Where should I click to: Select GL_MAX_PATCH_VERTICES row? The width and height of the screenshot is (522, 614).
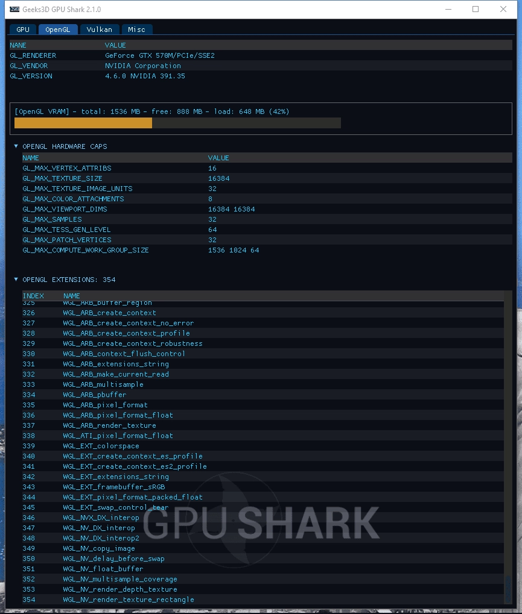coord(267,240)
